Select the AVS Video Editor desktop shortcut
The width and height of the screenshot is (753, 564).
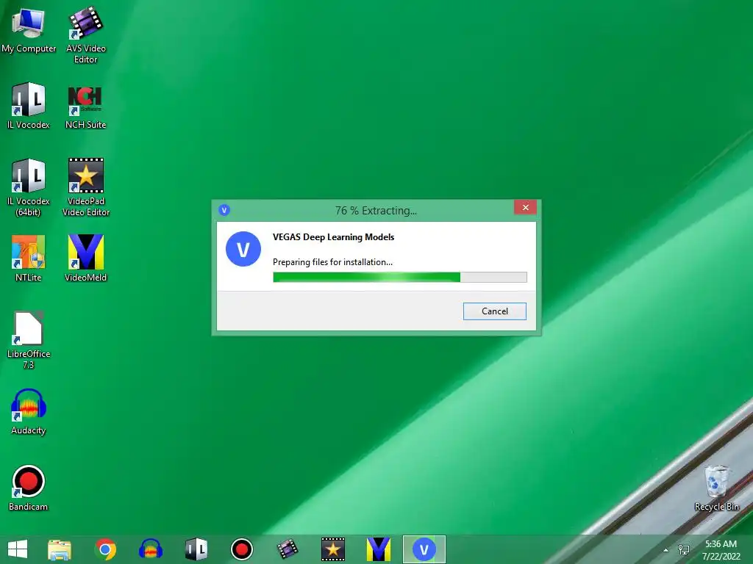[x=85, y=35]
